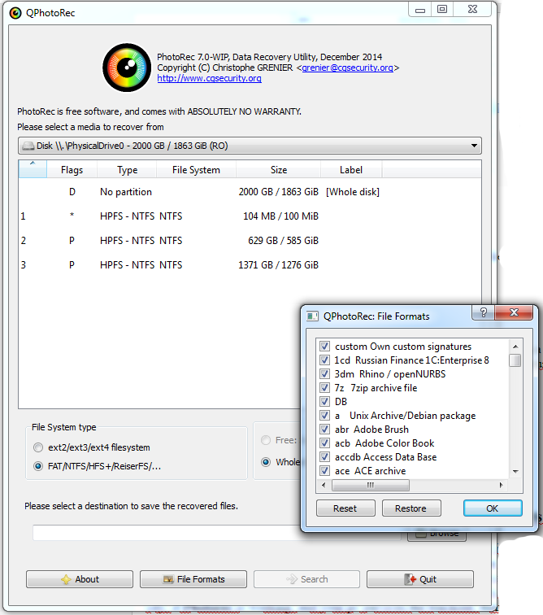This screenshot has width=543, height=615.
Task: Uncheck 3dm Rhino / openNURBS
Action: pos(324,373)
